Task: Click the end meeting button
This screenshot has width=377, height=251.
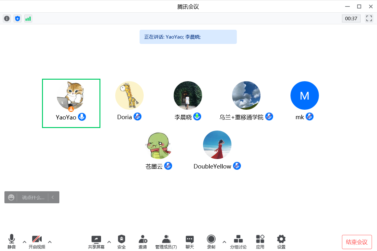Action: click(357, 242)
